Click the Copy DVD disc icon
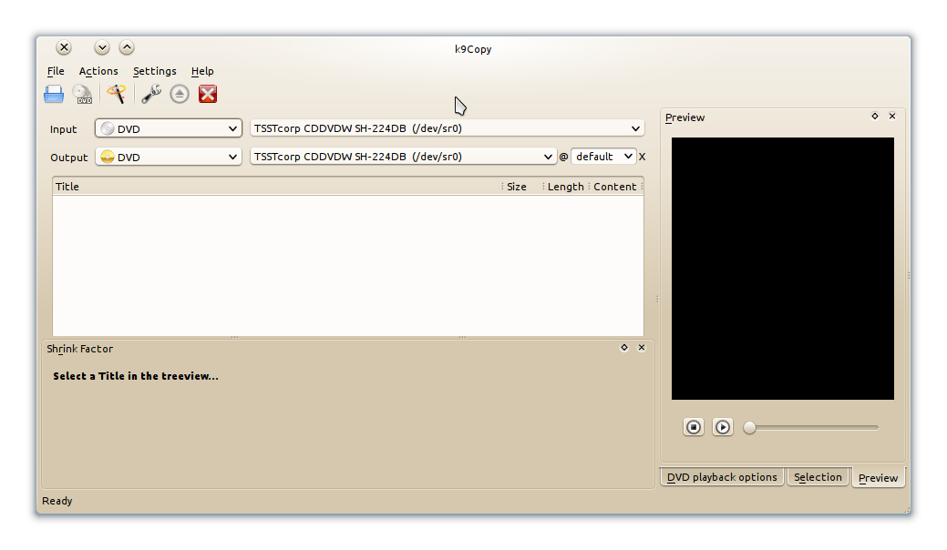 point(83,94)
